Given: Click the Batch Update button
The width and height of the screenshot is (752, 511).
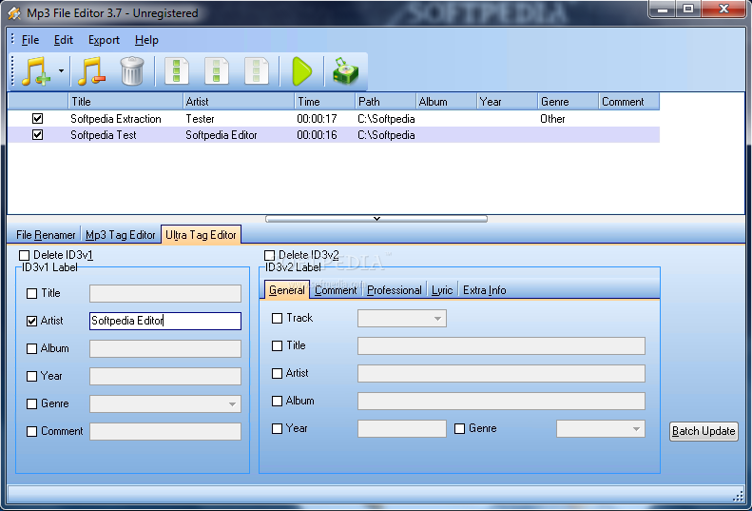Looking at the screenshot, I should click(x=704, y=431).
